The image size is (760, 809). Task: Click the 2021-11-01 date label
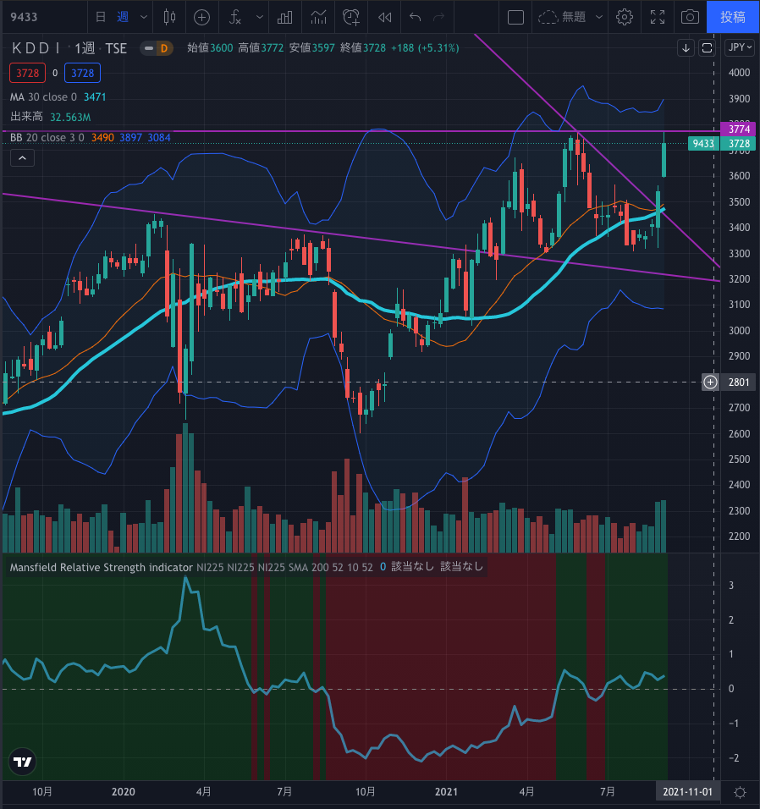click(687, 791)
